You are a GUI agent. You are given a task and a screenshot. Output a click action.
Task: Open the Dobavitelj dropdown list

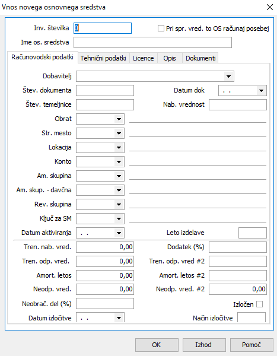pos(228,77)
